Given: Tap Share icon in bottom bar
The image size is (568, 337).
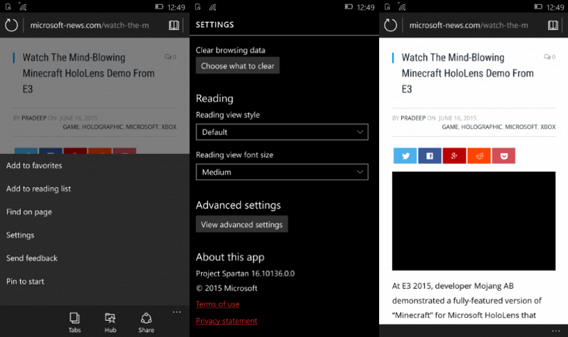Looking at the screenshot, I should [x=146, y=322].
